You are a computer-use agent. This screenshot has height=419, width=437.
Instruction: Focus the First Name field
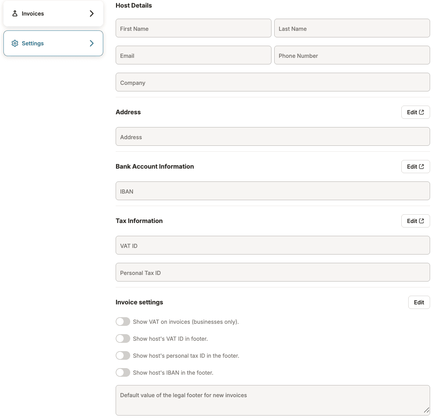(193, 28)
